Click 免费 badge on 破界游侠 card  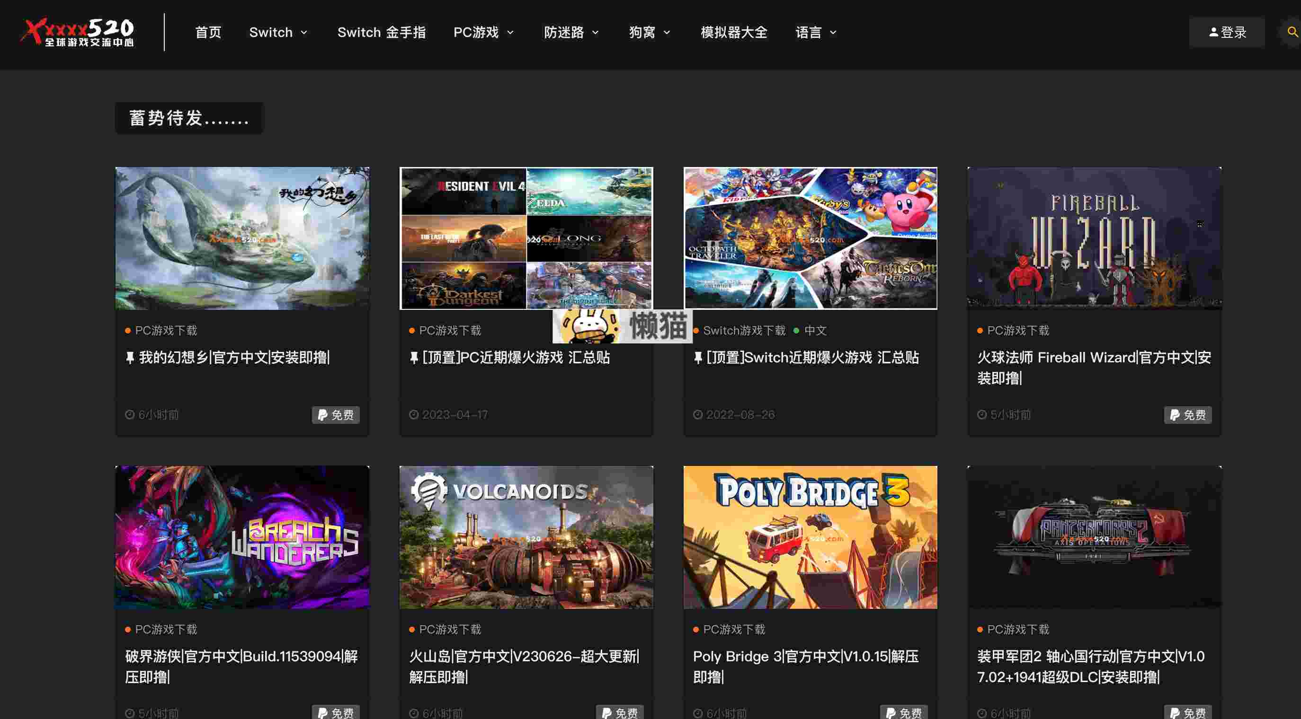335,712
